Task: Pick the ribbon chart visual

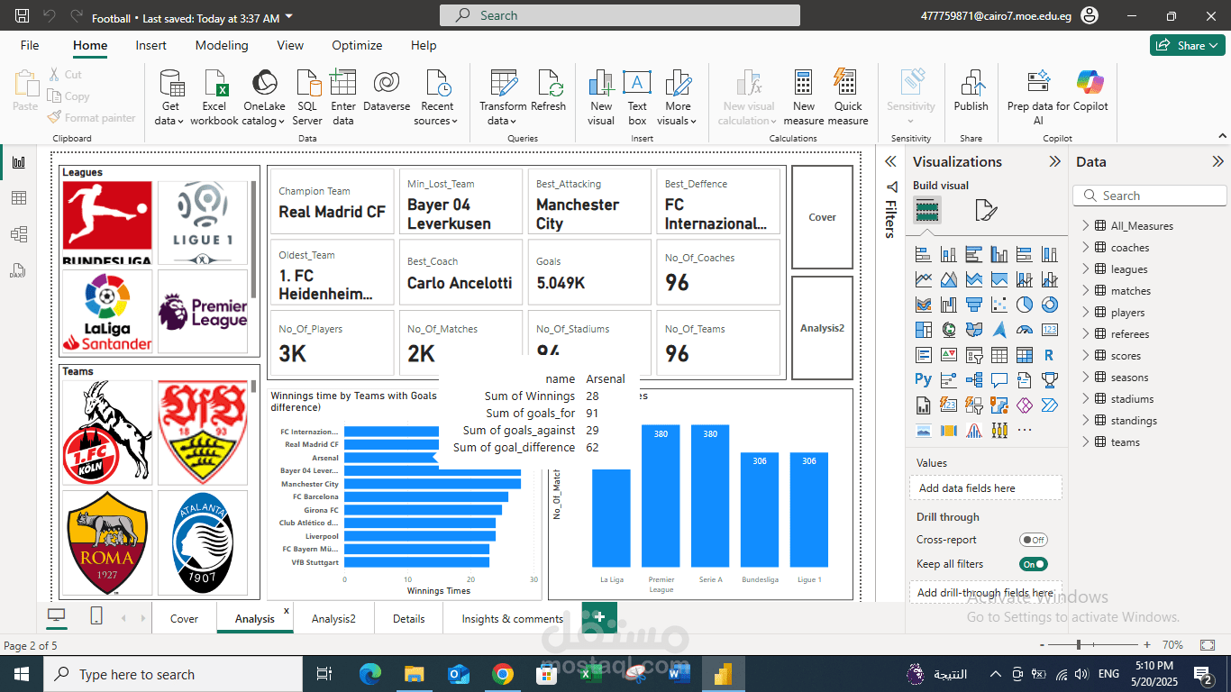Action: 923,305
